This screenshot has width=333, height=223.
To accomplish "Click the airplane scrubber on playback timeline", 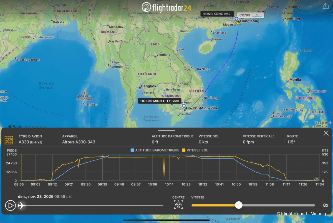I will [x=21, y=206].
